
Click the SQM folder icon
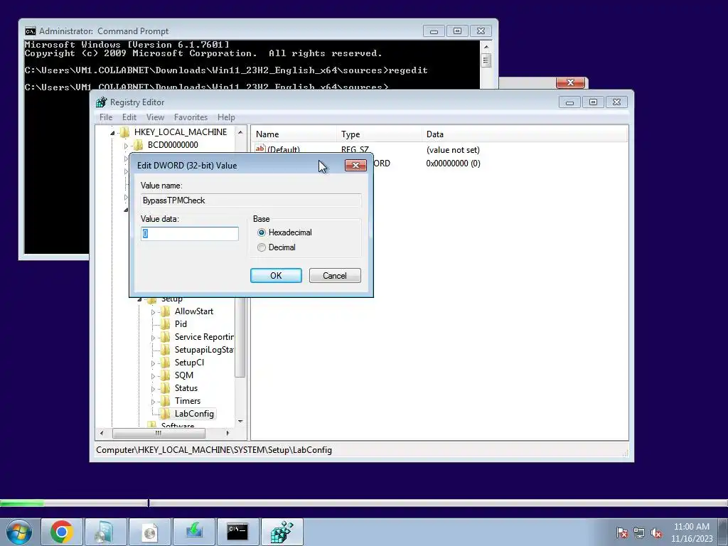(x=165, y=375)
